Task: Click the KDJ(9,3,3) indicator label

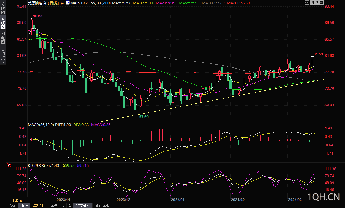Action: [36, 166]
